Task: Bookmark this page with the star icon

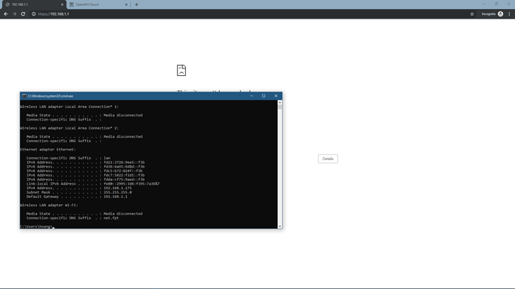Action: click(x=472, y=13)
